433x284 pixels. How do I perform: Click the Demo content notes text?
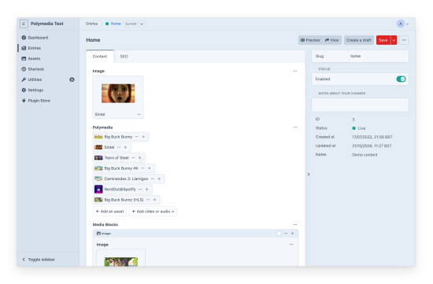[x=365, y=155]
